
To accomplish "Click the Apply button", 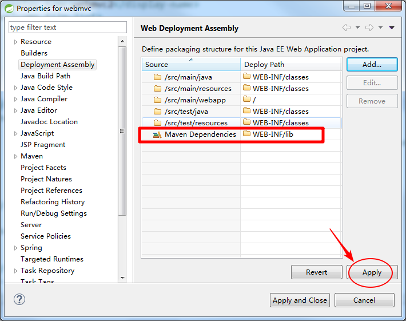I will click(x=372, y=272).
